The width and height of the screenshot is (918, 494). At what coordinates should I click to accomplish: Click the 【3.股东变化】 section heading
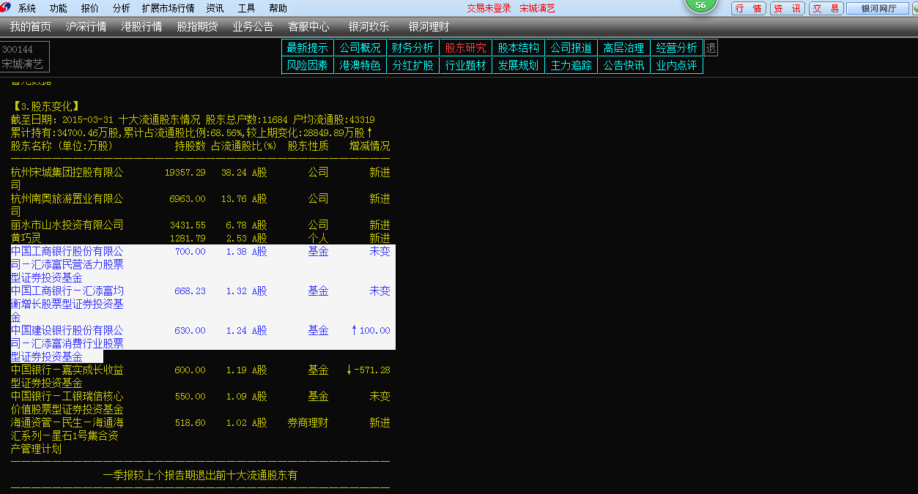[x=45, y=106]
